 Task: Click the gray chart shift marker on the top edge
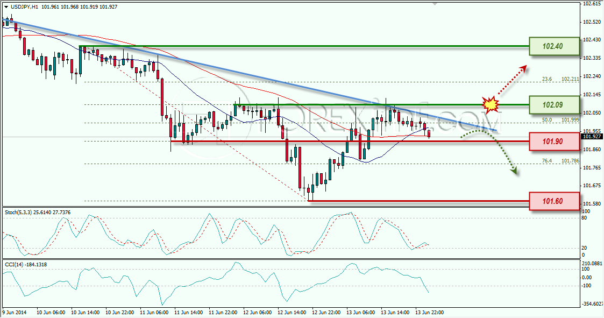point(435,4)
